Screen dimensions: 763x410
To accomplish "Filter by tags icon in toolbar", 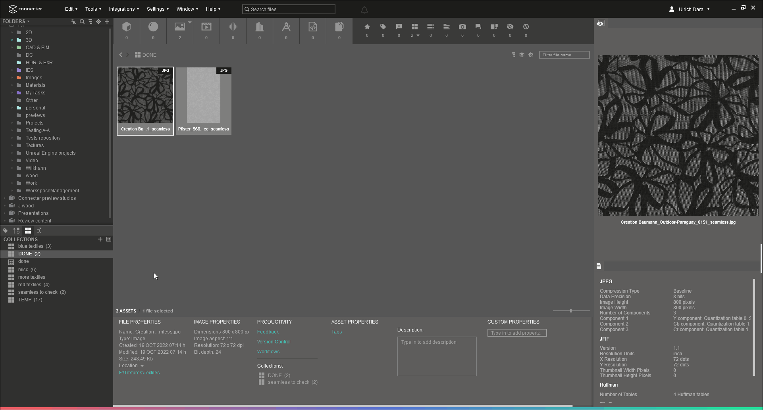I will (383, 27).
